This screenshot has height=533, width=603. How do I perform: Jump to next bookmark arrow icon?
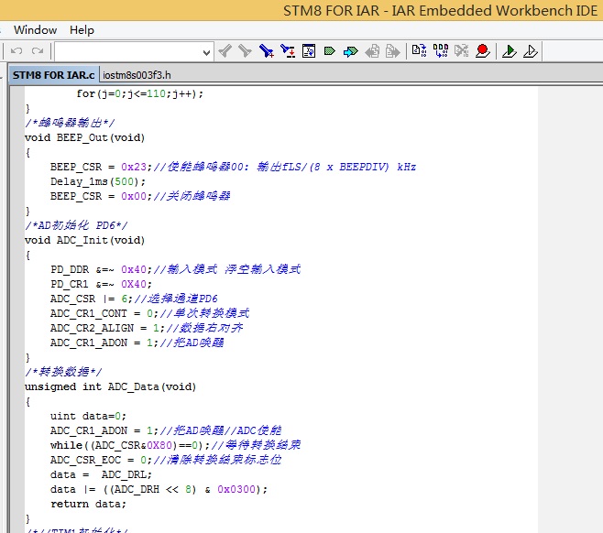pos(350,51)
